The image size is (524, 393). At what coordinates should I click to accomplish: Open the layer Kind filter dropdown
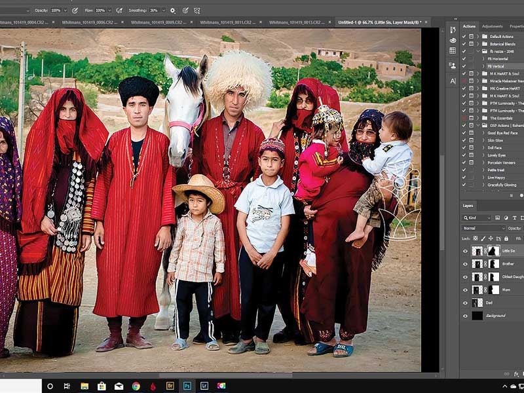coord(479,217)
